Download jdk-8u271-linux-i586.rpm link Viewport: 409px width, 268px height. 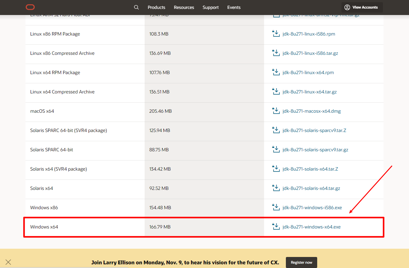click(309, 34)
